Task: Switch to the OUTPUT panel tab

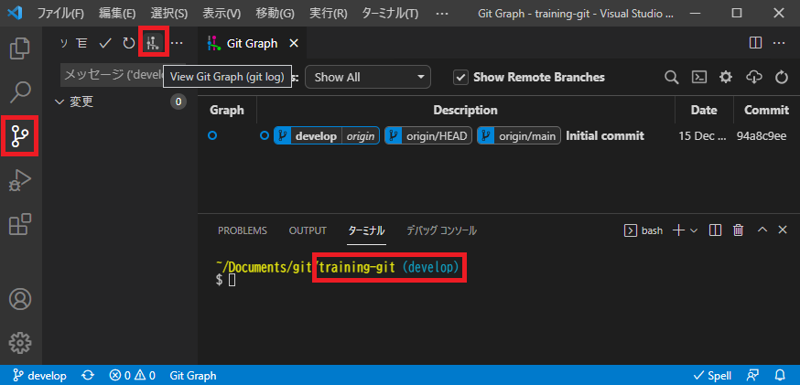Action: [308, 230]
